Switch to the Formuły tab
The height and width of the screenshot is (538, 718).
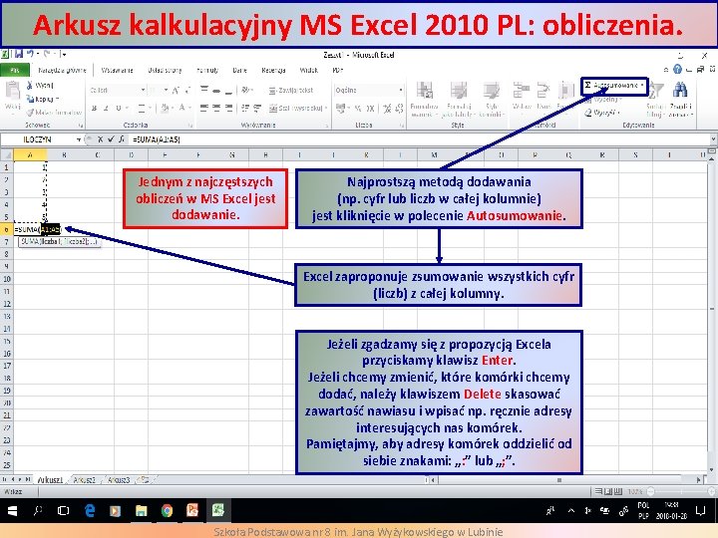(x=207, y=70)
